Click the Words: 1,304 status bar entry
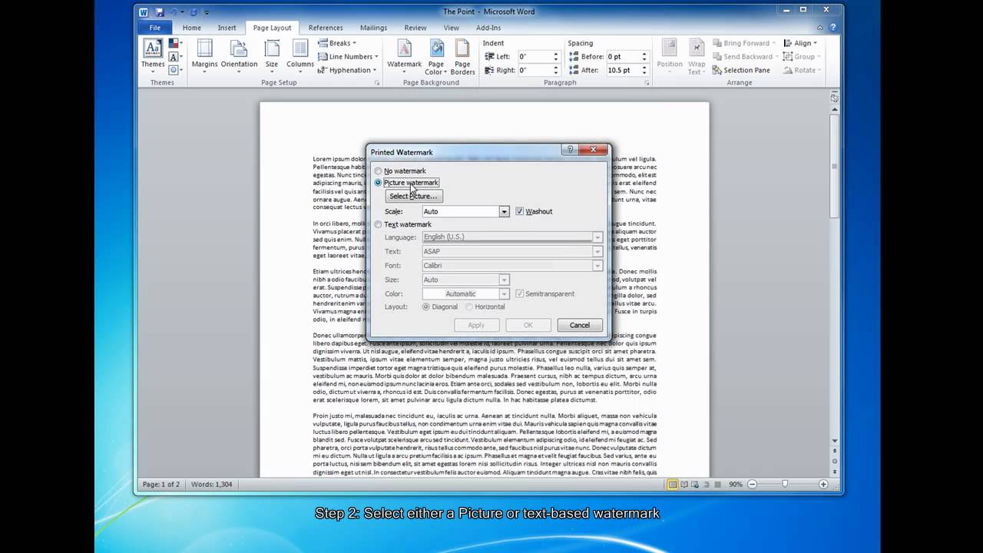 (211, 485)
